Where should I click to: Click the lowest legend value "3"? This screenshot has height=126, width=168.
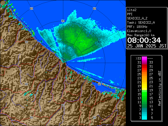pos(140,118)
